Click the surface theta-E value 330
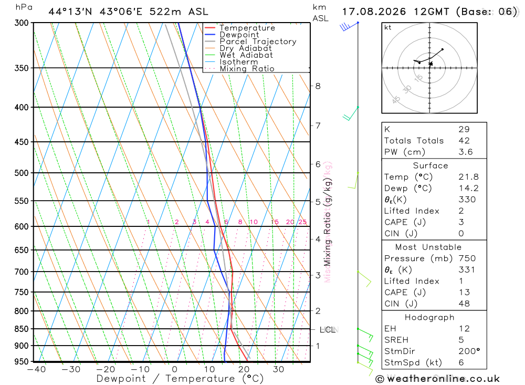525x385 pixels. 467,200
